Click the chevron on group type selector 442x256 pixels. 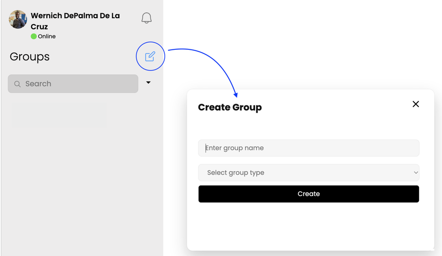[416, 173]
